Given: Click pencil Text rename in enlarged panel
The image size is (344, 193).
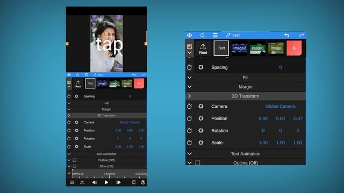Looking at the screenshot, I should click(x=233, y=35).
